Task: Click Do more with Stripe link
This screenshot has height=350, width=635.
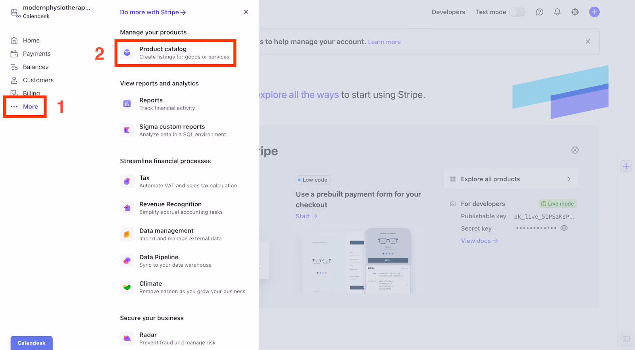Action: 153,12
